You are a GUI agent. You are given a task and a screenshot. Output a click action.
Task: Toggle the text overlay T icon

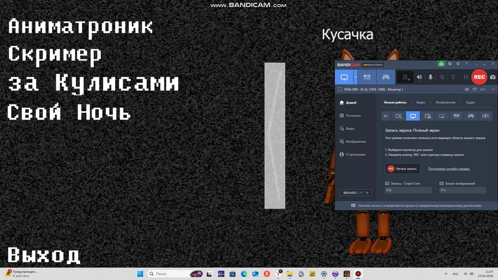(453, 77)
